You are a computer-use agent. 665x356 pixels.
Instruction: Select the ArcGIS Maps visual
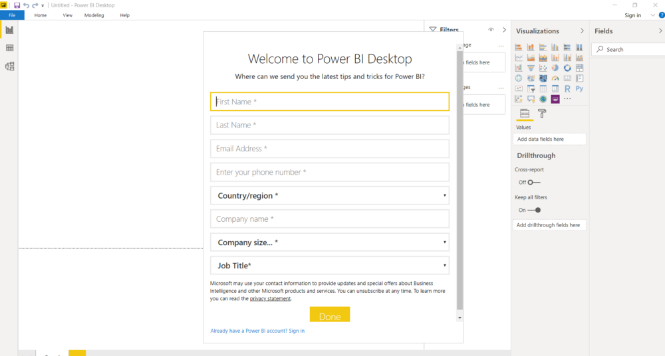coord(543,99)
